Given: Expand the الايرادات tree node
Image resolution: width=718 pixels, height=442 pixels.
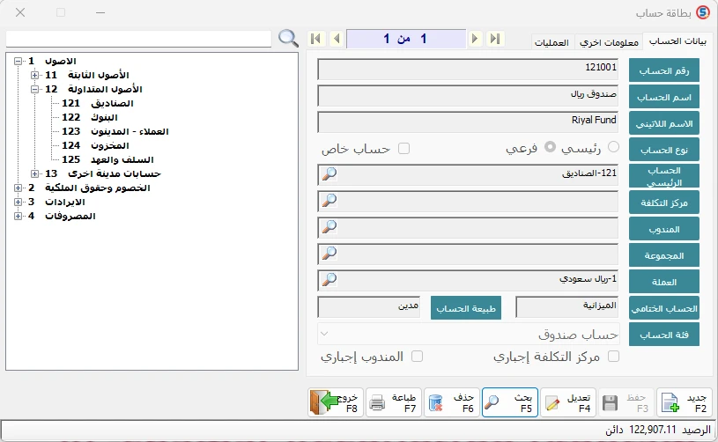Looking at the screenshot, I should pos(18,202).
